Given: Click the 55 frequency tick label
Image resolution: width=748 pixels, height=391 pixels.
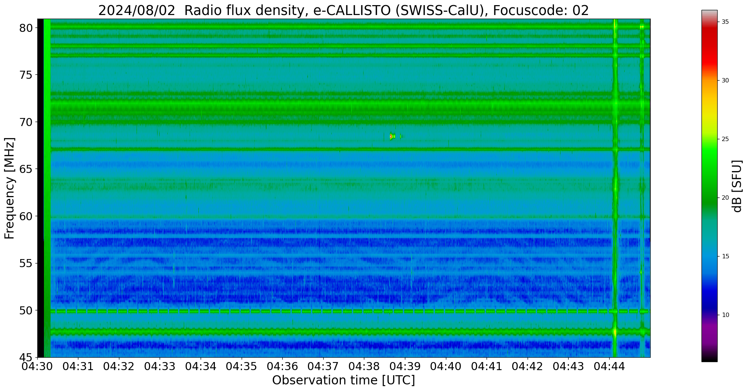Looking at the screenshot, I should [x=26, y=263].
